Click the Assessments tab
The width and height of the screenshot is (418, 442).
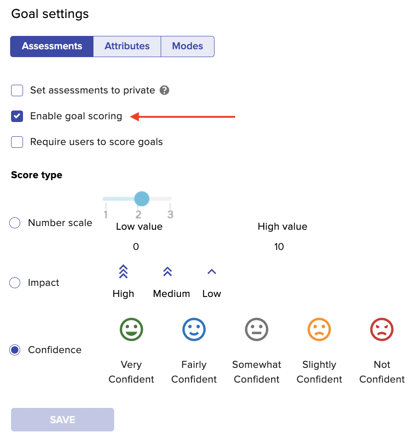(x=52, y=46)
